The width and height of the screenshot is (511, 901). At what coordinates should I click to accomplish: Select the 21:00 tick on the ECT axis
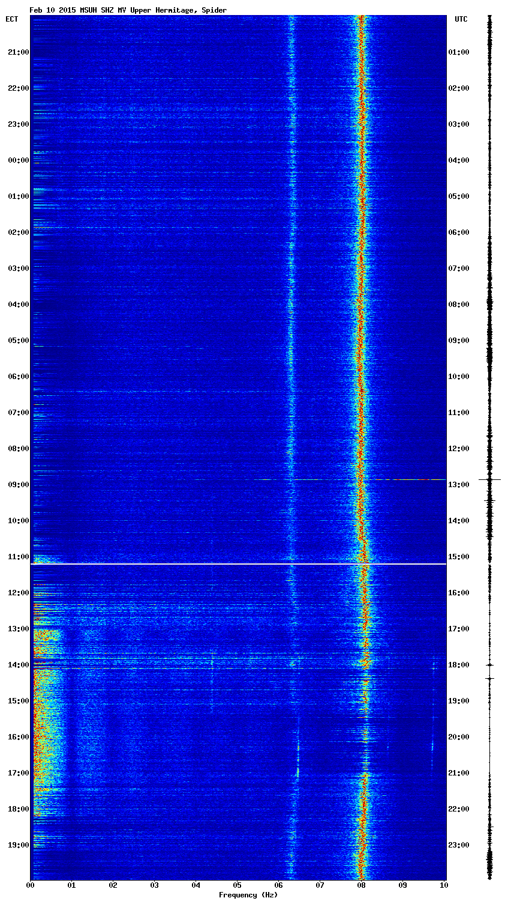point(18,52)
